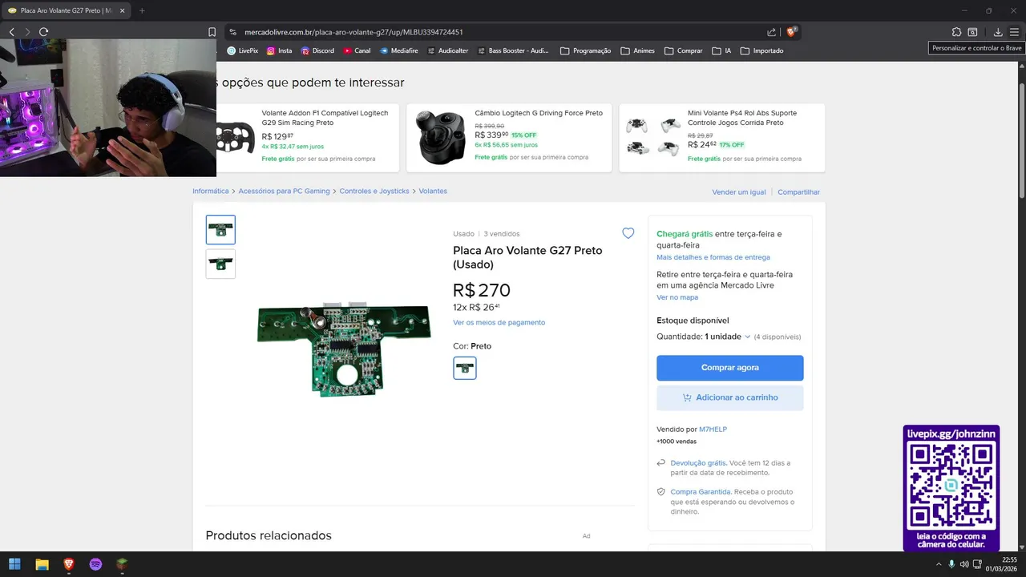Image resolution: width=1026 pixels, height=577 pixels.
Task: Click the share icon in the address bar
Action: (x=771, y=32)
